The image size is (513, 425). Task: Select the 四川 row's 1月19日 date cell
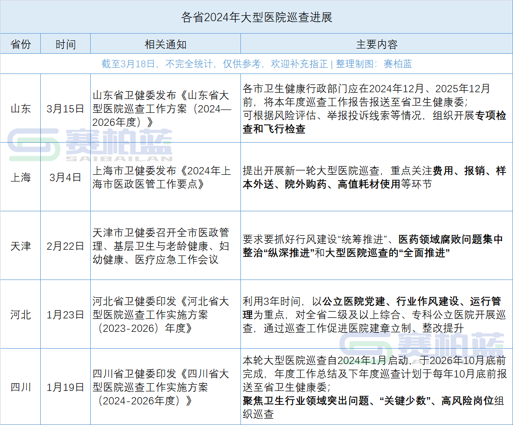pyautogui.click(x=65, y=388)
